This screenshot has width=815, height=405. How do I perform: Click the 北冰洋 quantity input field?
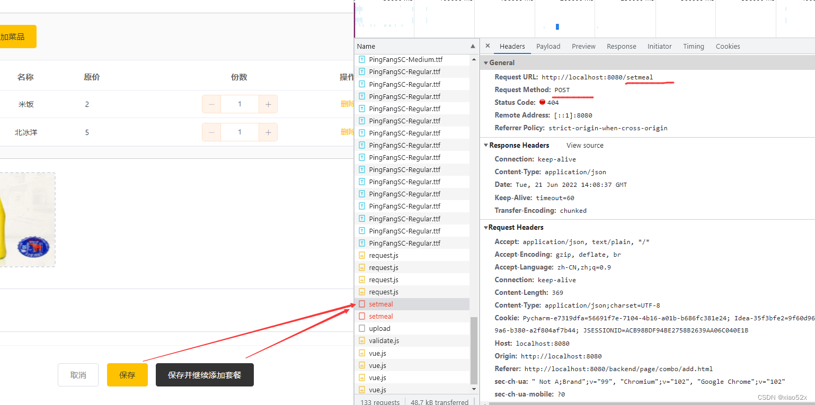(240, 132)
